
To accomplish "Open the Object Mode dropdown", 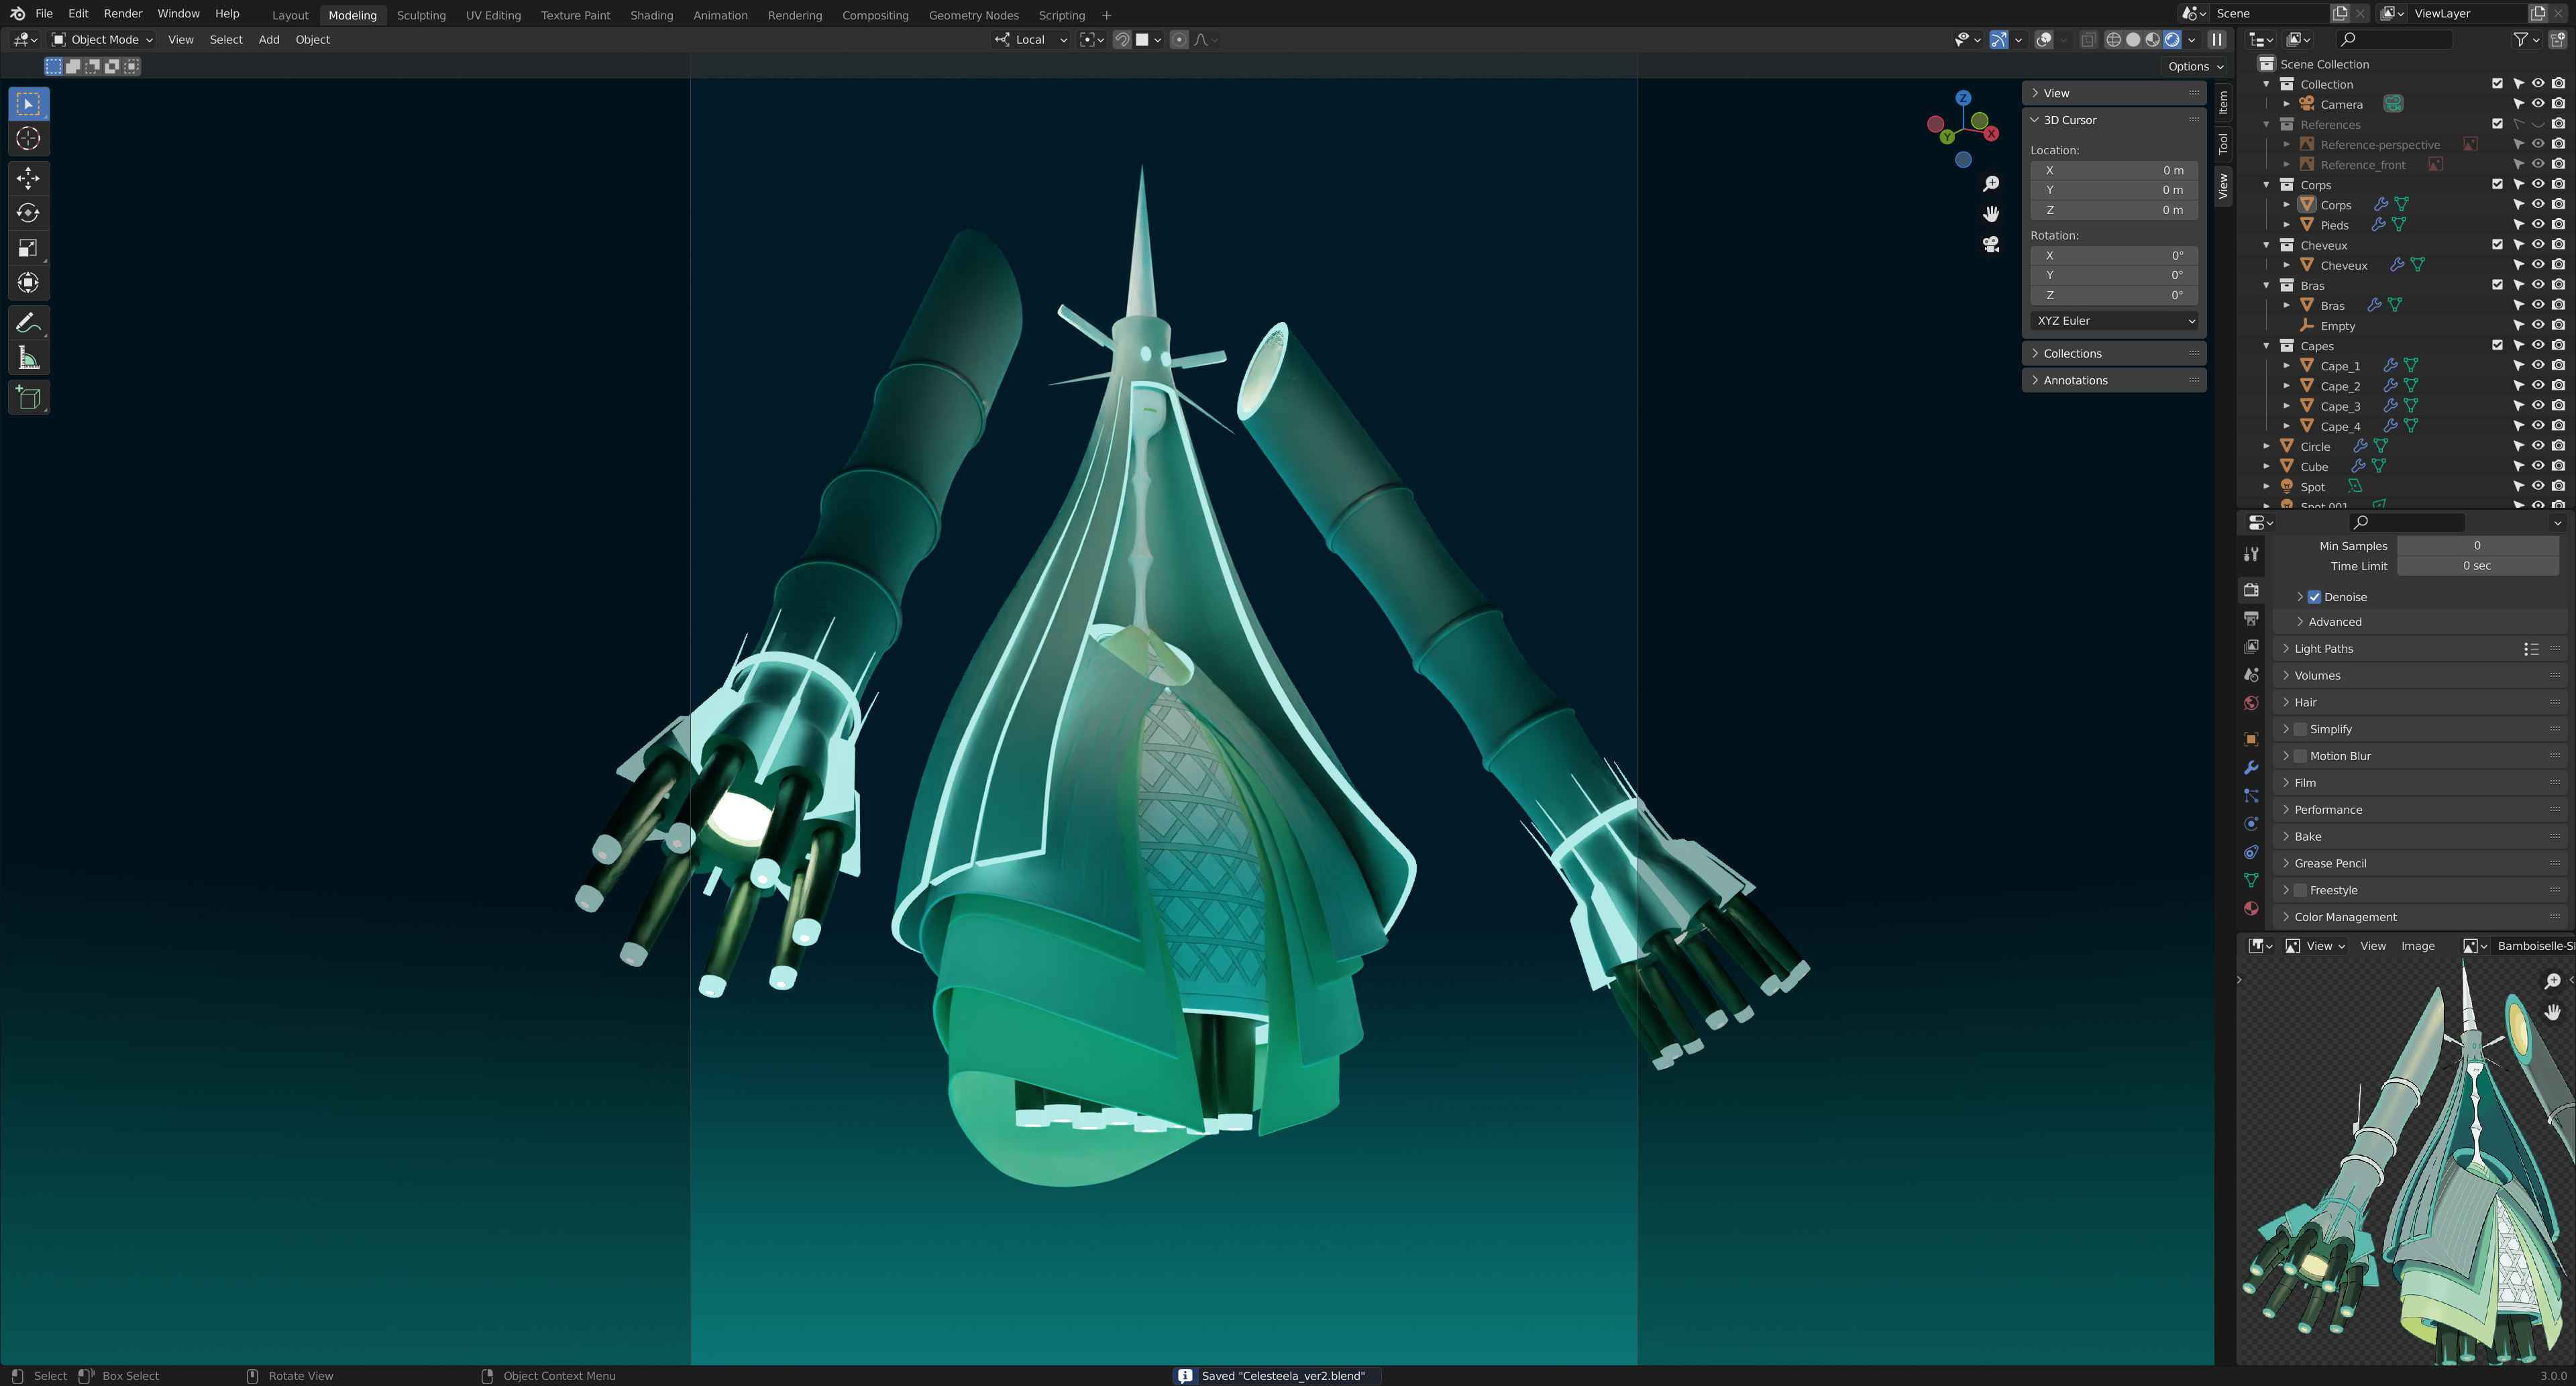I will point(103,40).
